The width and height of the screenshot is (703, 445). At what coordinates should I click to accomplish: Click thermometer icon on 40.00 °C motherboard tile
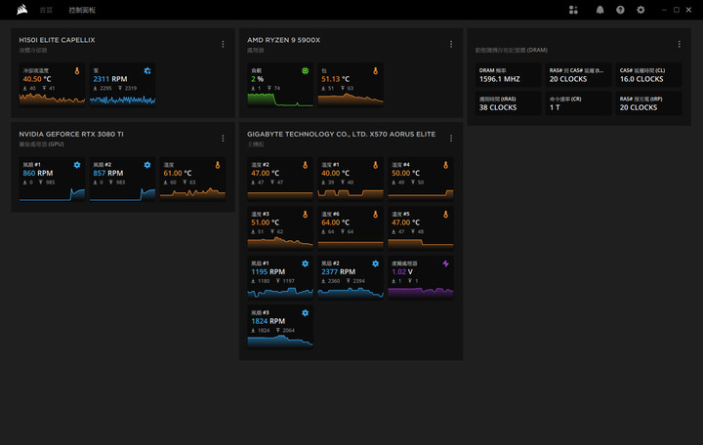tap(376, 165)
